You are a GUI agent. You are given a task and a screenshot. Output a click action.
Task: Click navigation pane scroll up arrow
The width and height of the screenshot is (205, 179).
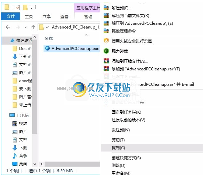tap(35, 37)
